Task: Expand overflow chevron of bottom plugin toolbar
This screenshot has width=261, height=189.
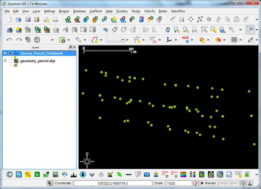Action: (257, 175)
